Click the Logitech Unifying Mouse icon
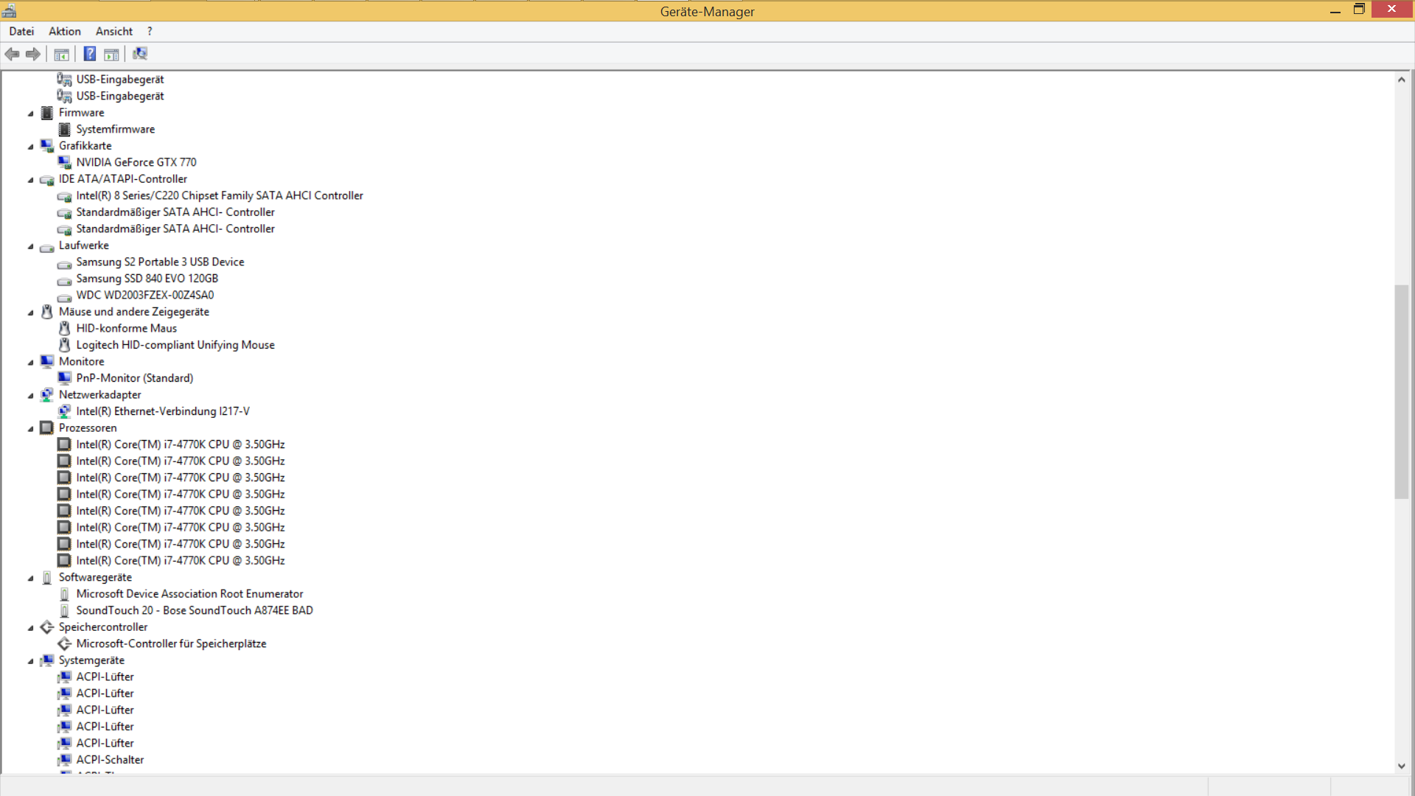 pos(65,345)
